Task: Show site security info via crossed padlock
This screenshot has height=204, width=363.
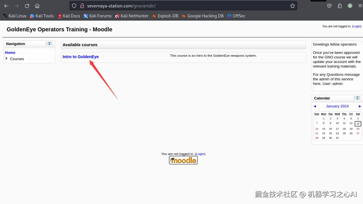Action: tap(82, 6)
